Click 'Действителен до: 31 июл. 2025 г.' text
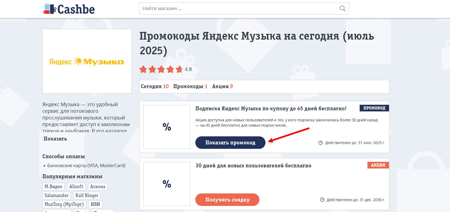 (x=355, y=143)
